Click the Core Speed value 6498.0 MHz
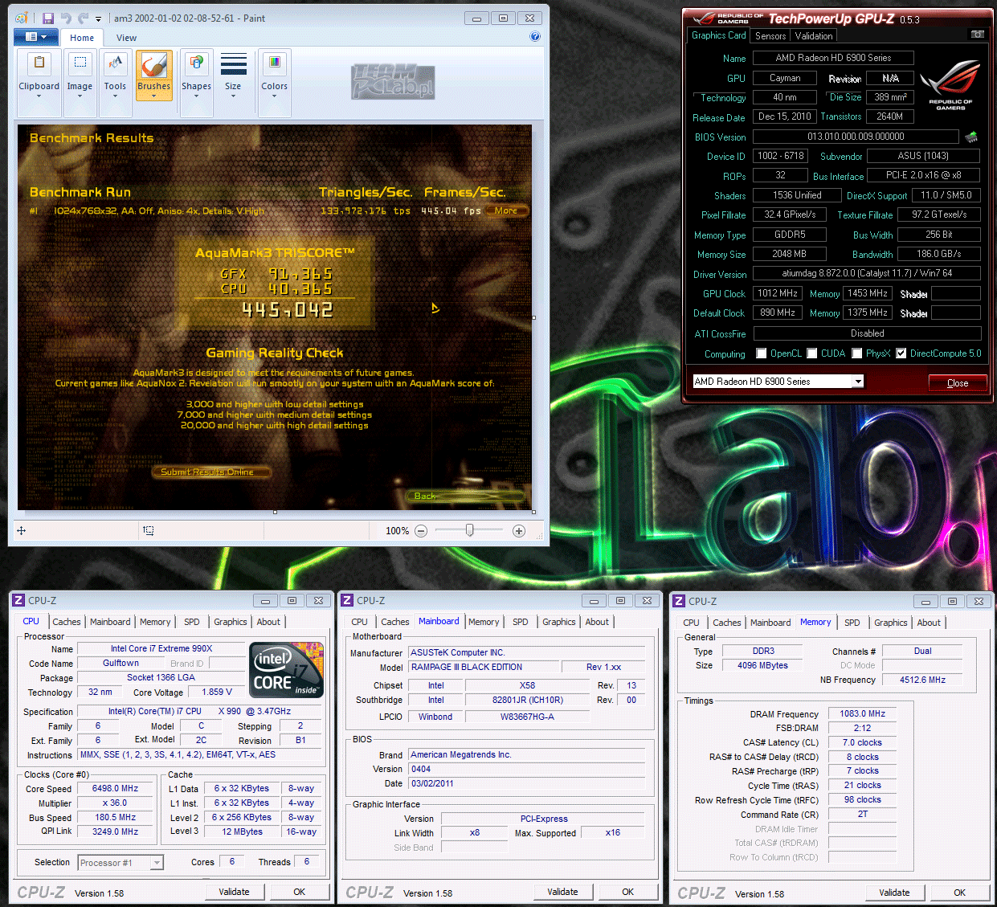Viewport: 997px width, 907px height. pyautogui.click(x=115, y=788)
